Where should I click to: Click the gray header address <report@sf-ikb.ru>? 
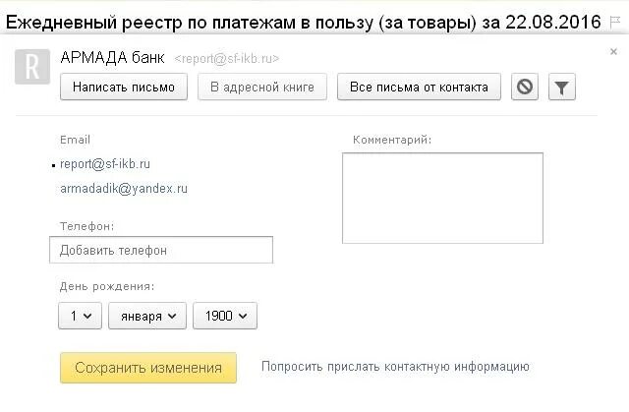click(227, 59)
